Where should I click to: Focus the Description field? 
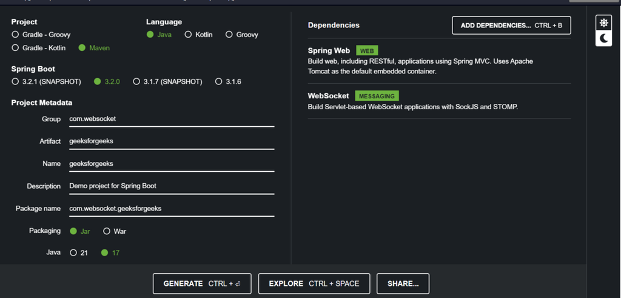tap(171, 186)
